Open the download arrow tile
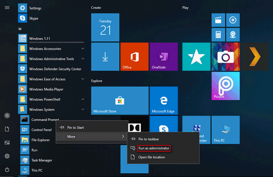This screenshot has height=177, width=273. tap(105, 57)
